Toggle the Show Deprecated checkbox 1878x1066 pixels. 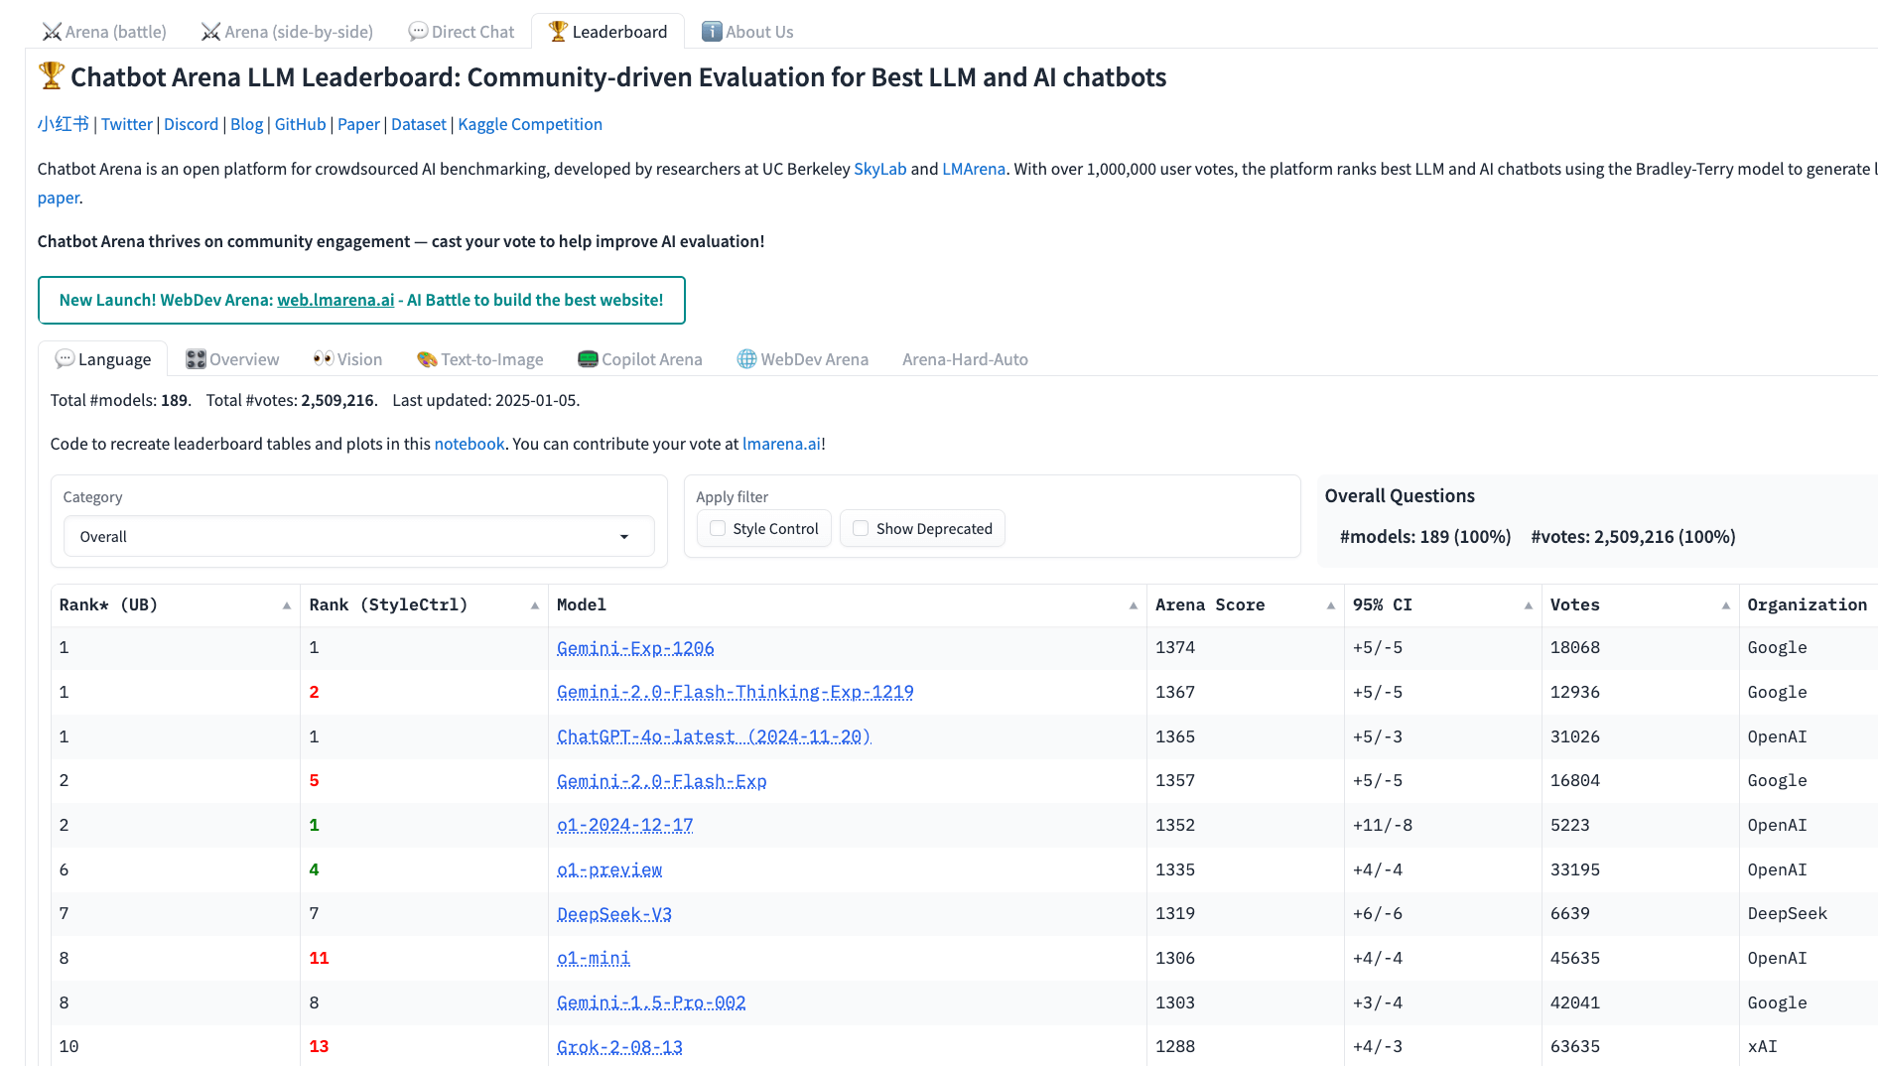(x=861, y=529)
